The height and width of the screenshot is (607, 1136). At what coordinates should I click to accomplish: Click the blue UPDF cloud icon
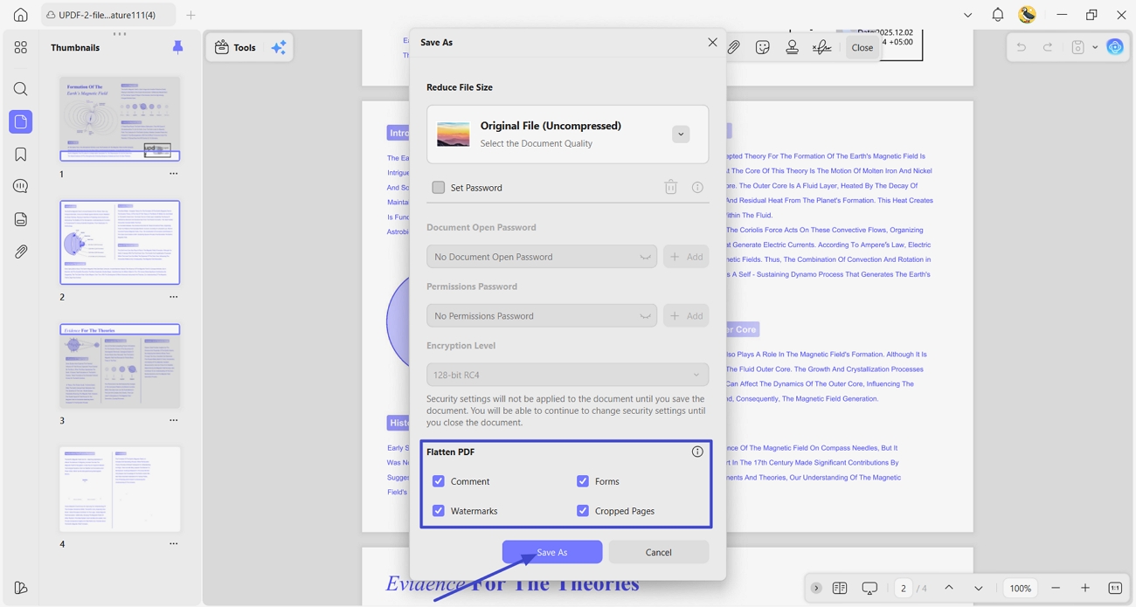click(1115, 47)
